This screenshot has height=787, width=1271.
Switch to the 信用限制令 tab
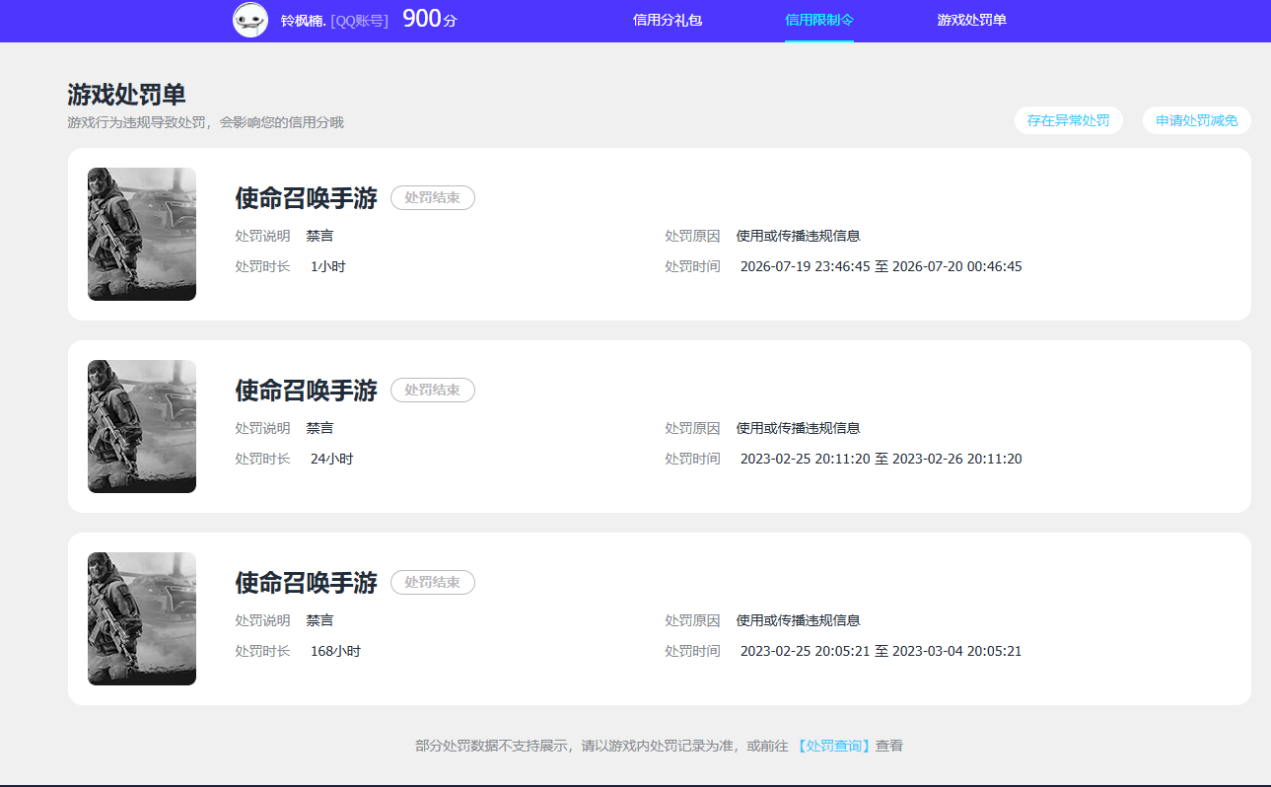819,20
